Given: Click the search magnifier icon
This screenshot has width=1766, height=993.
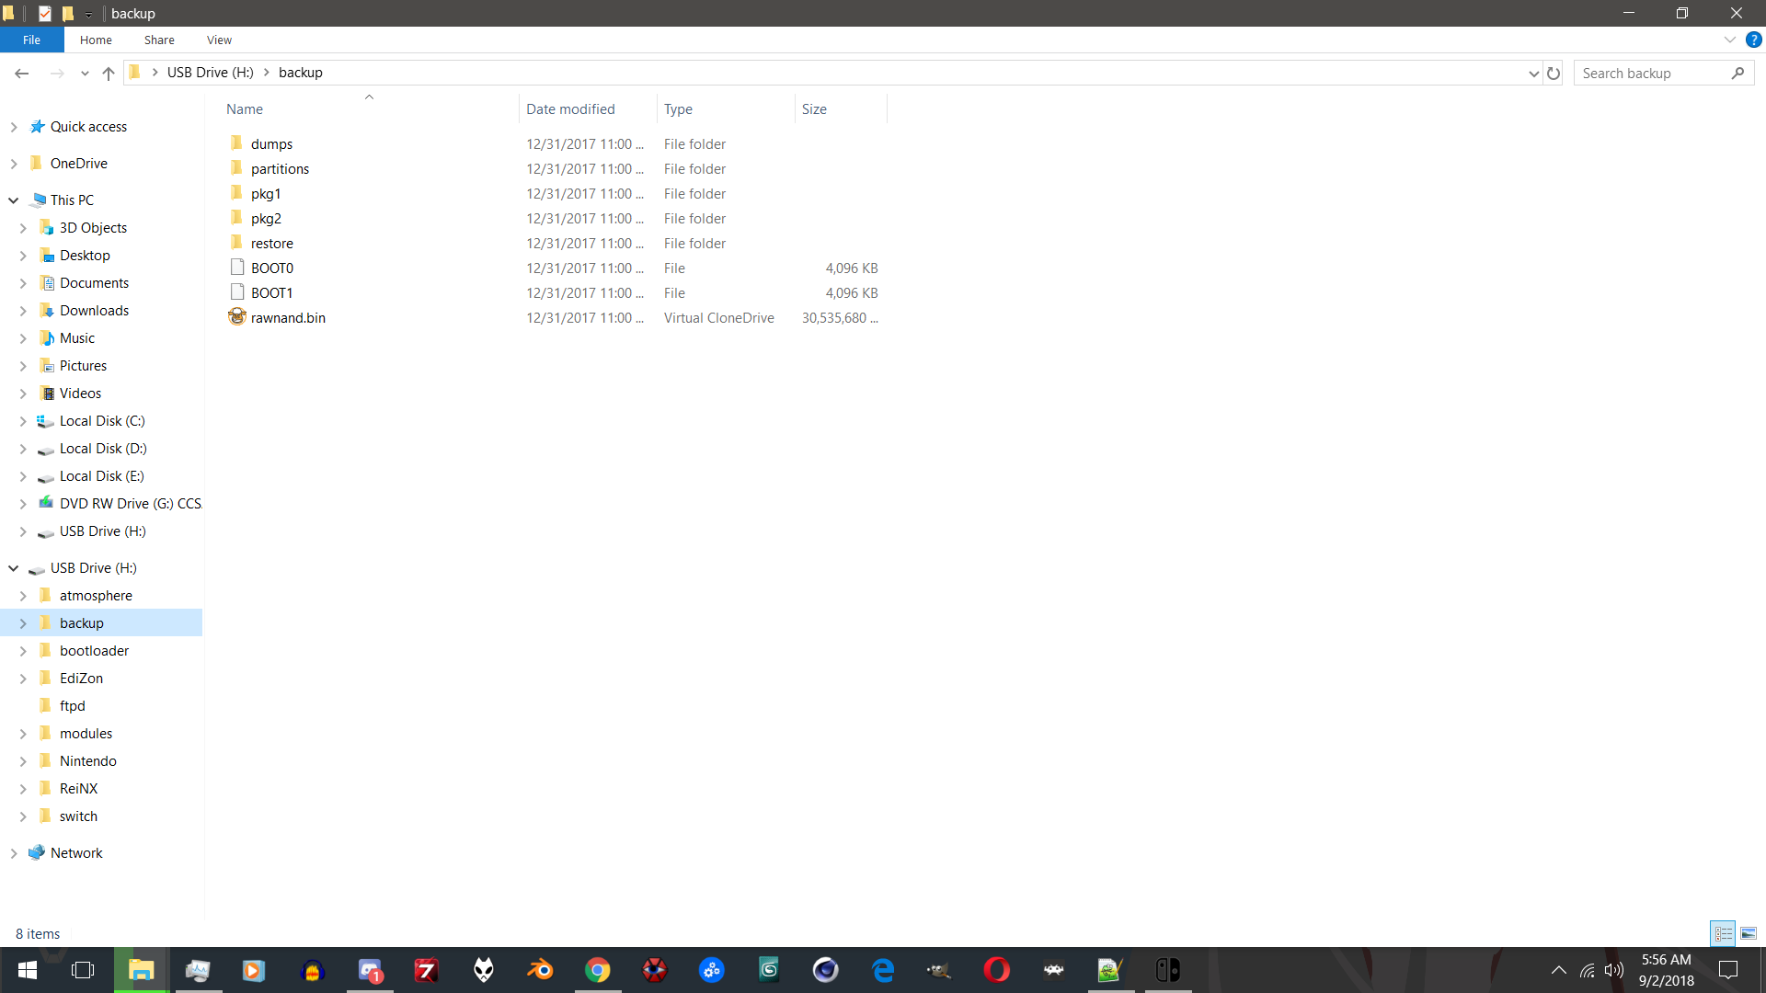Looking at the screenshot, I should (x=1737, y=73).
